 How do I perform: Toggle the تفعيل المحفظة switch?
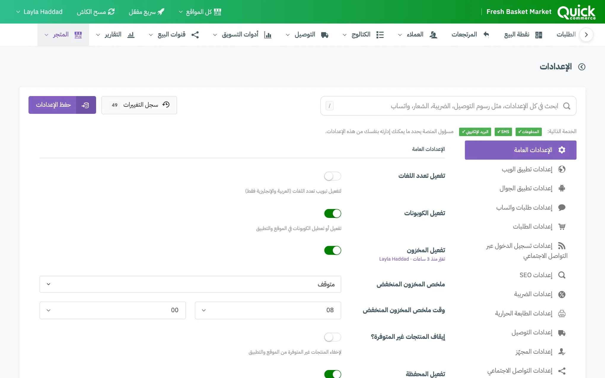point(333,374)
